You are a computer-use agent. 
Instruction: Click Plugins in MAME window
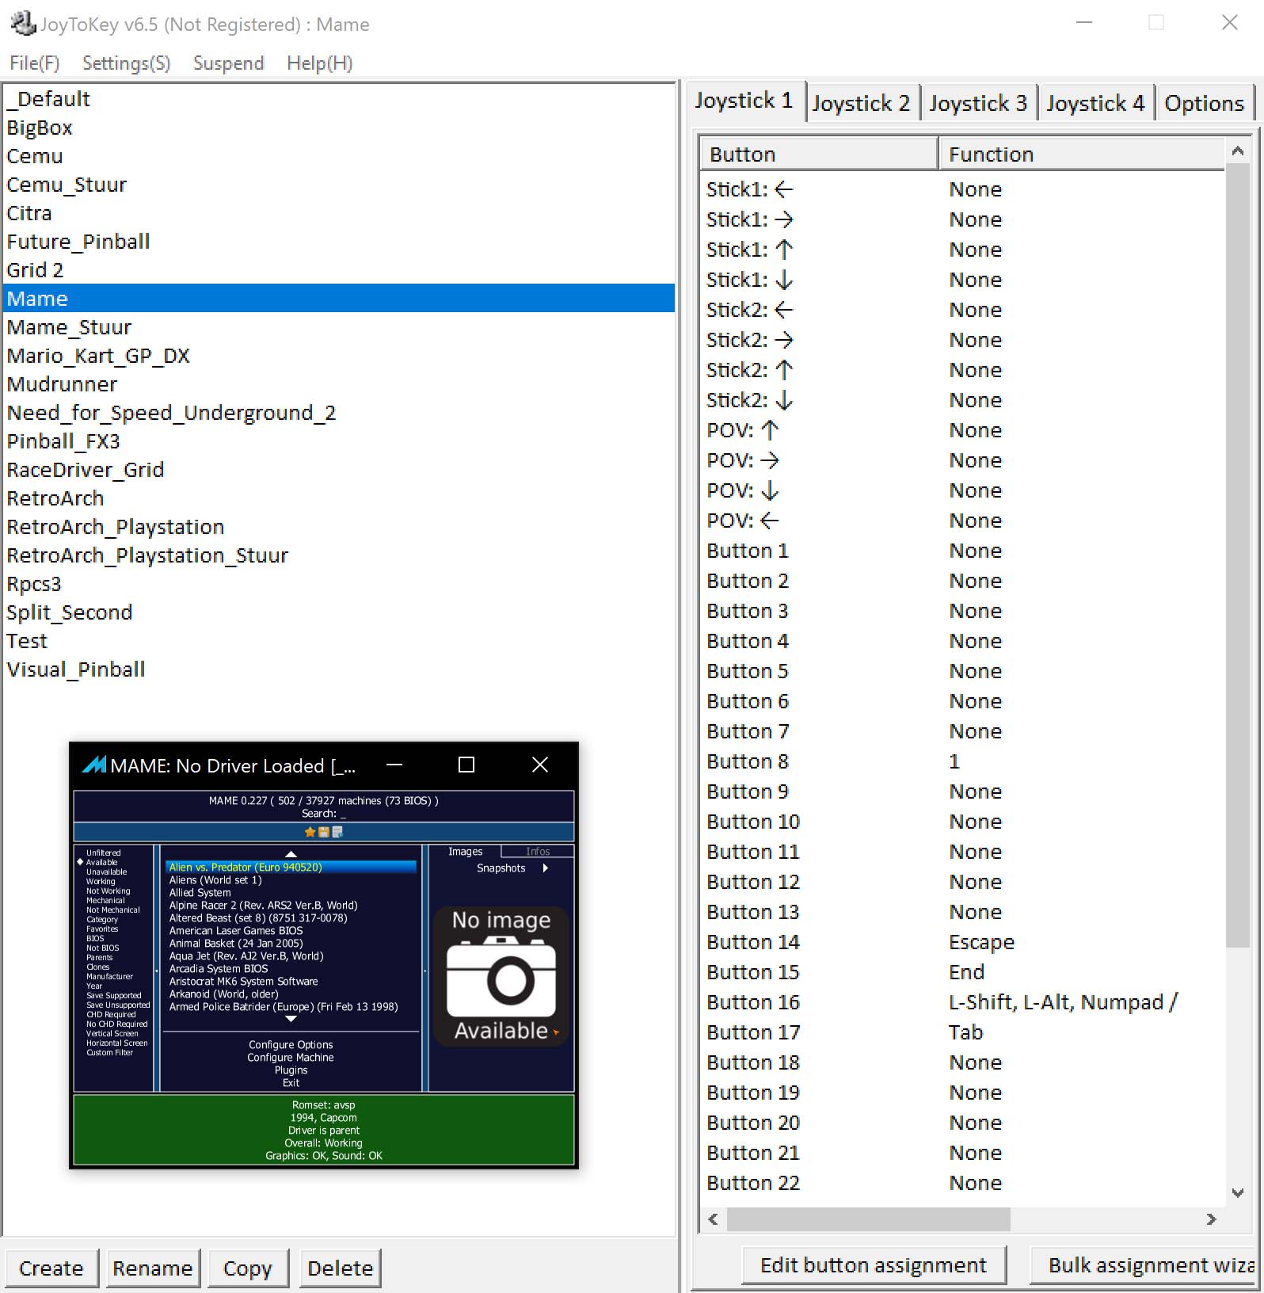pos(291,1070)
